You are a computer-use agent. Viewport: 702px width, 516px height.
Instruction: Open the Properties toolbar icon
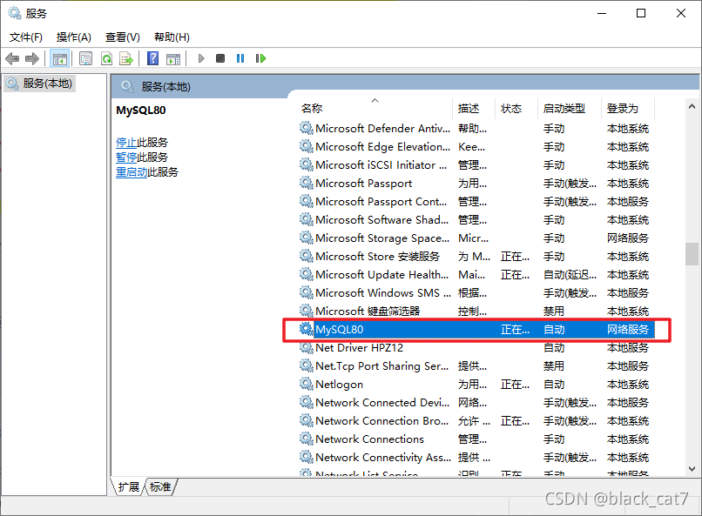[x=85, y=58]
